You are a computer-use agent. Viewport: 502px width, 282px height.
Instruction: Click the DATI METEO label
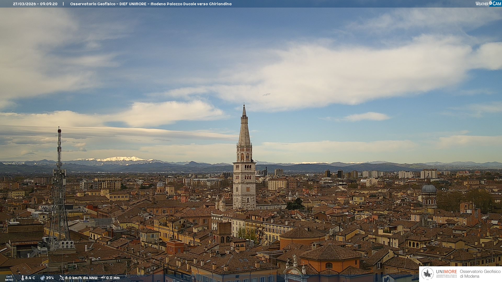pyautogui.click(x=9, y=278)
